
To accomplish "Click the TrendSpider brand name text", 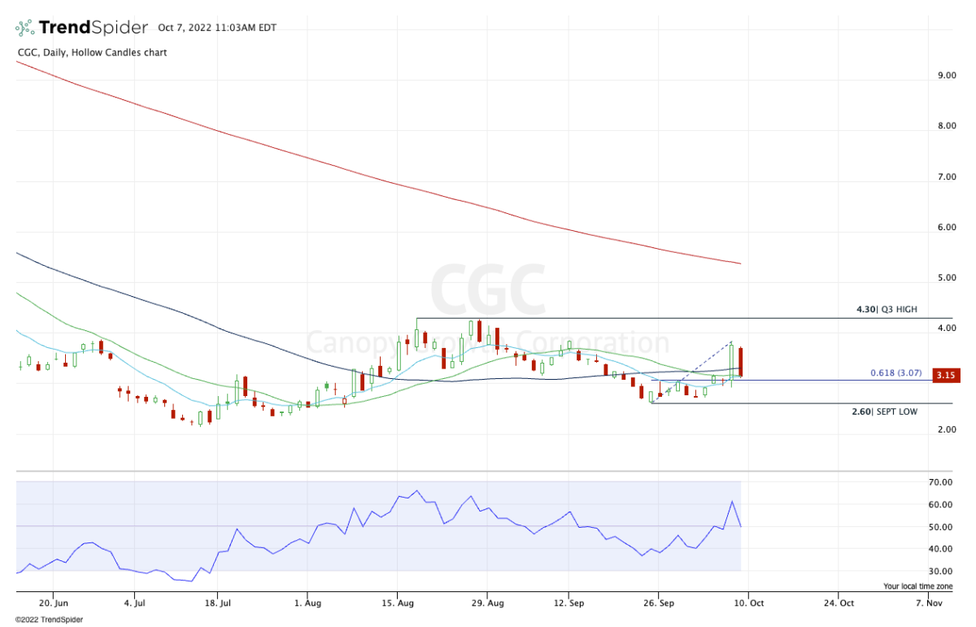I will (93, 28).
